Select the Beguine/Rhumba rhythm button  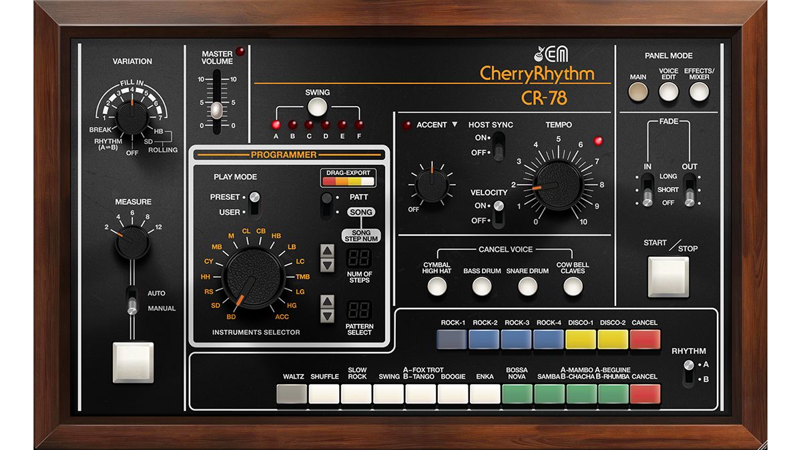(613, 394)
